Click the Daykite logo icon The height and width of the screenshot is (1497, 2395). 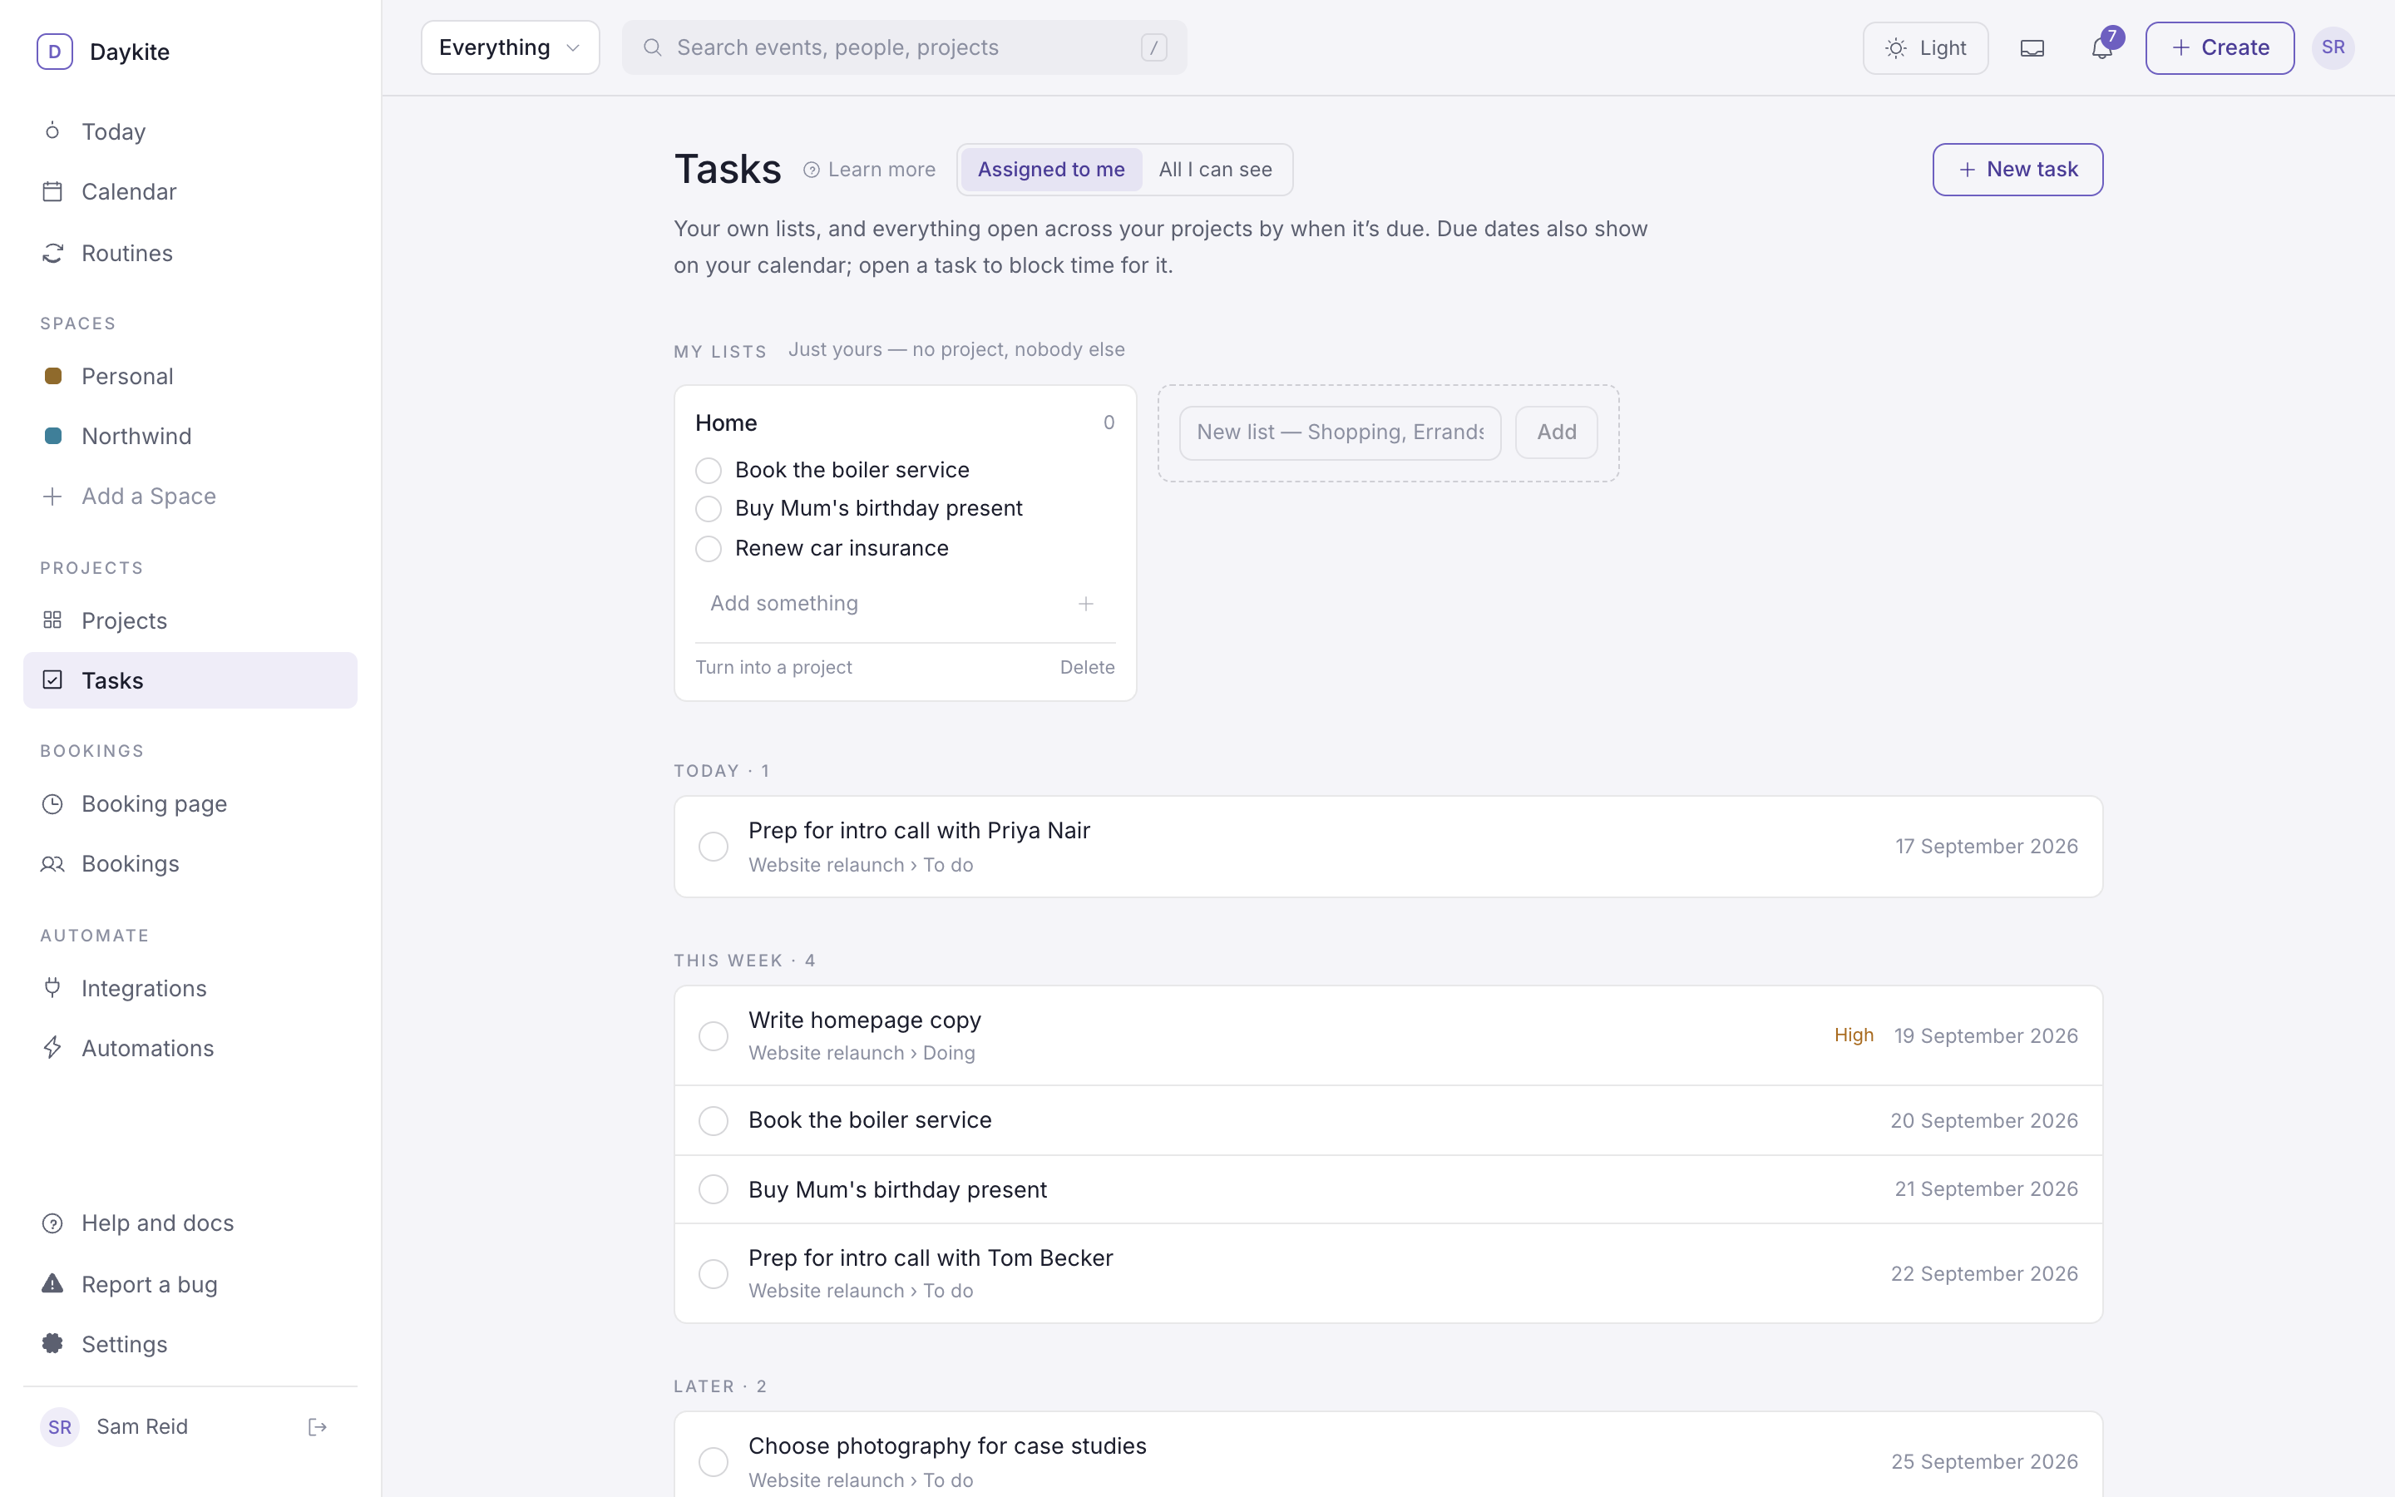(54, 52)
